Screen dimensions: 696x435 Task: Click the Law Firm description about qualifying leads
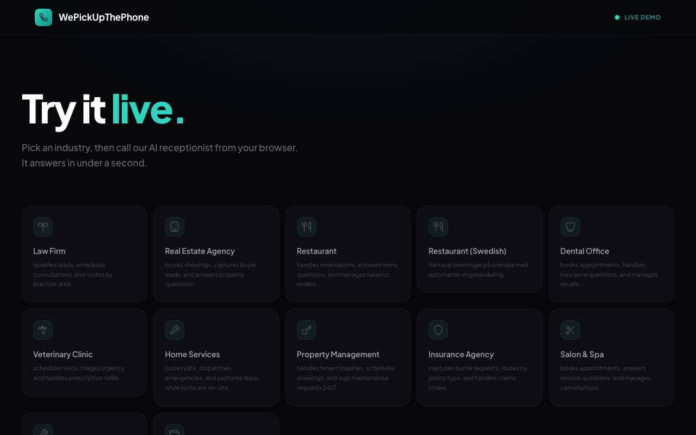tap(73, 275)
